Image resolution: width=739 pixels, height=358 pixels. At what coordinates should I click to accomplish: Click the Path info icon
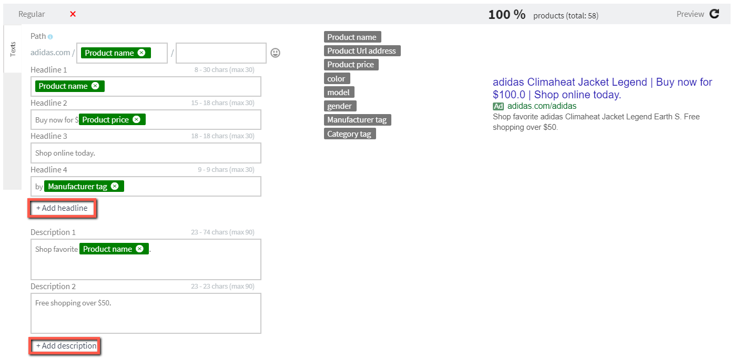point(50,37)
